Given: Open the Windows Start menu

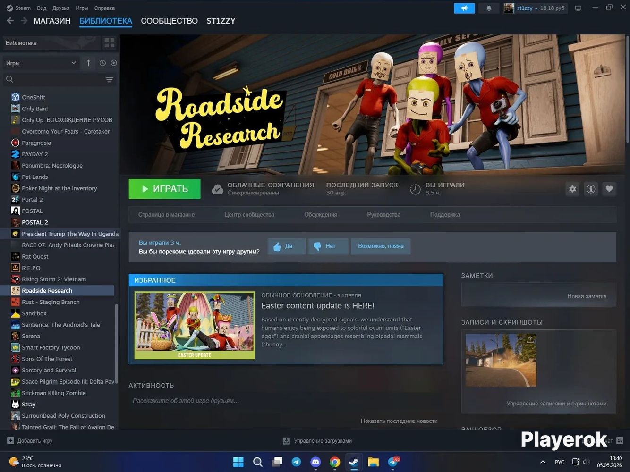Looking at the screenshot, I should (x=238, y=462).
